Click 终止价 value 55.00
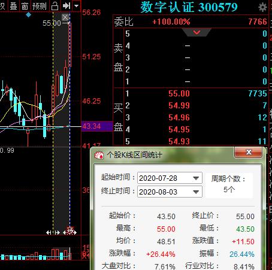The image size is (272, 270). (245, 217)
